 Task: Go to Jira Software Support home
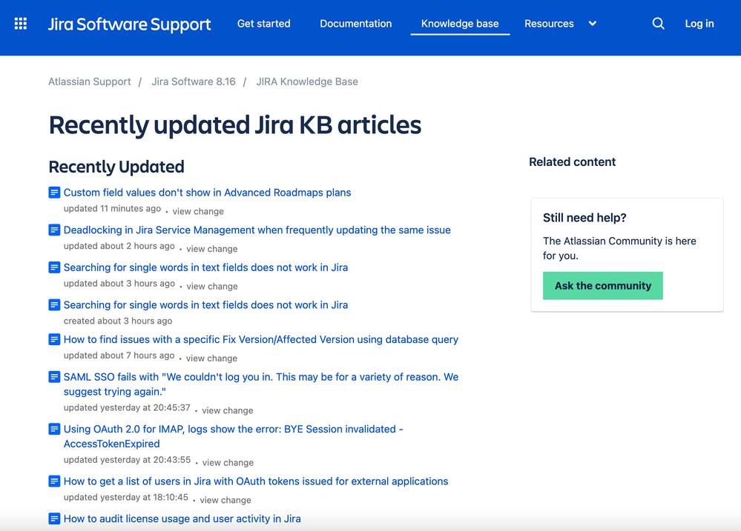pos(130,24)
